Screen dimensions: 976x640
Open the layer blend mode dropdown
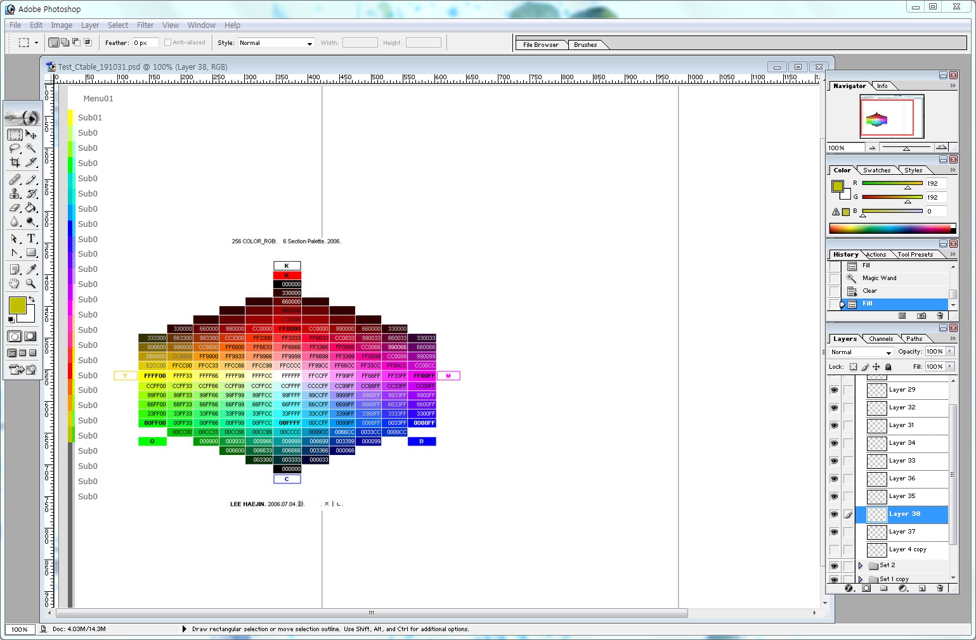pos(861,352)
